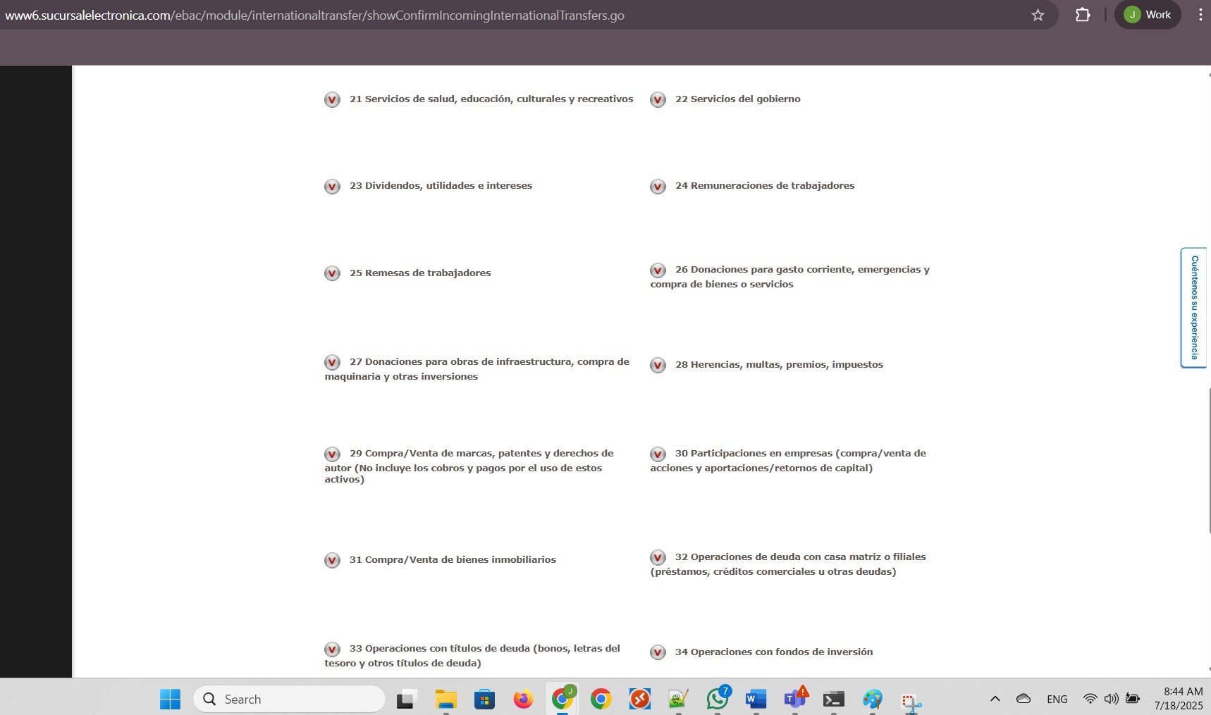
Task: Launch Firefox from the taskbar
Action: click(523, 699)
